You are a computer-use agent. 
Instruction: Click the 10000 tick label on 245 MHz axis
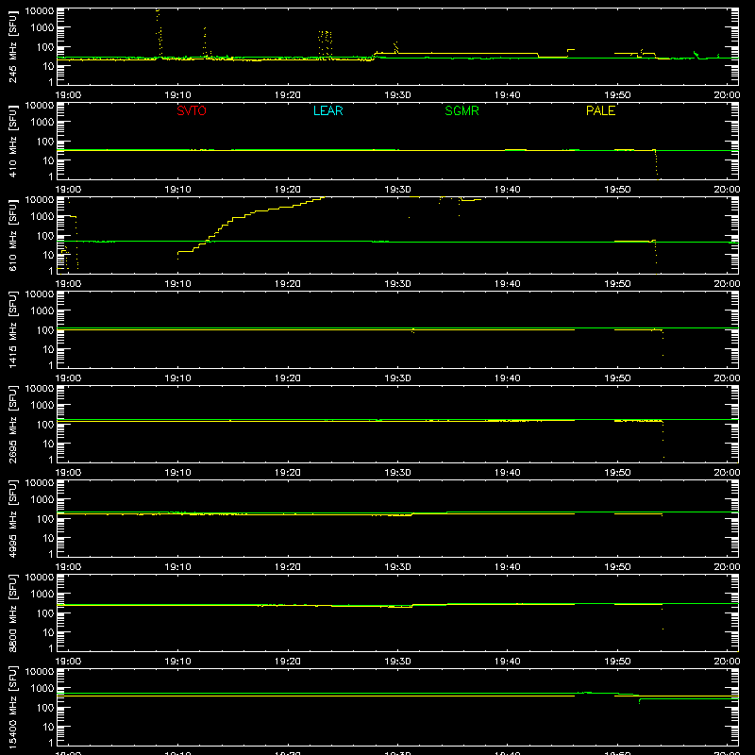(40, 11)
